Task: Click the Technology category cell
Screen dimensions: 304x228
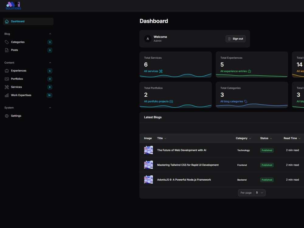Action: (244, 150)
